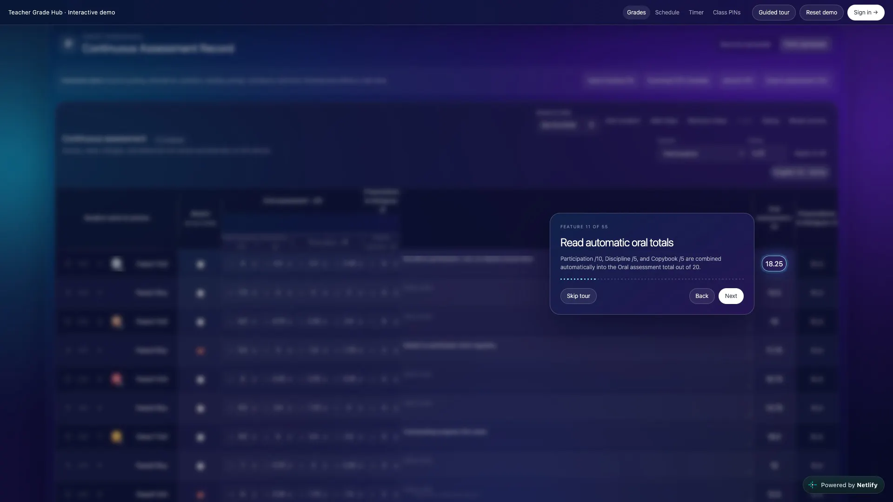
Task: Switch to the Schedule tab
Action: 667,13
